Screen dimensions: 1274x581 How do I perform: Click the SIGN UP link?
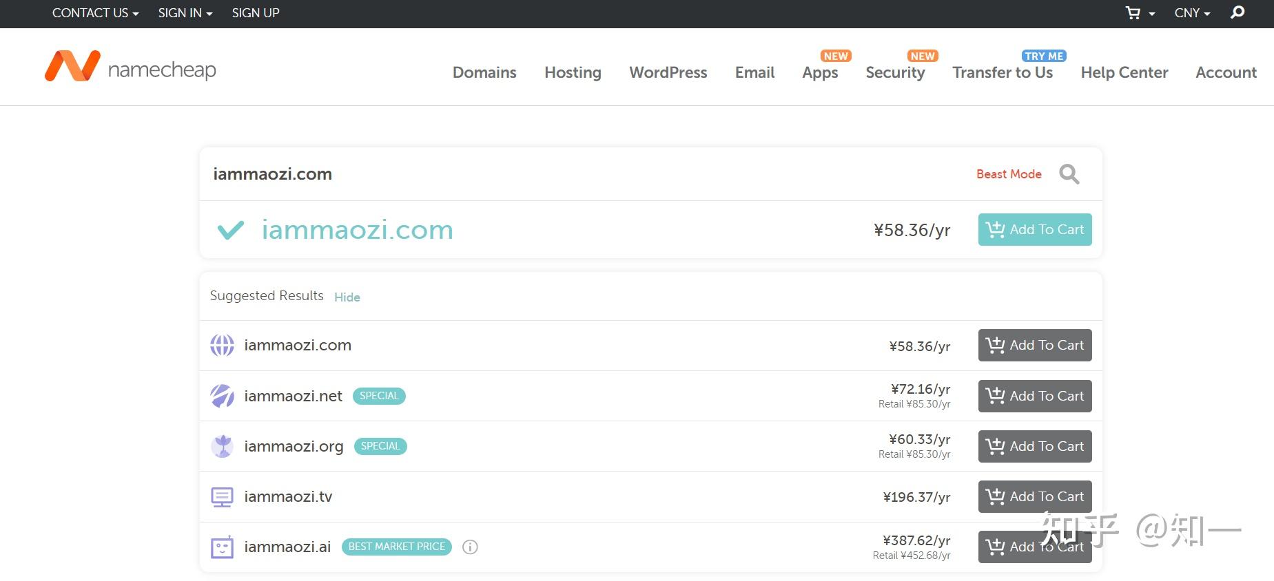(256, 13)
